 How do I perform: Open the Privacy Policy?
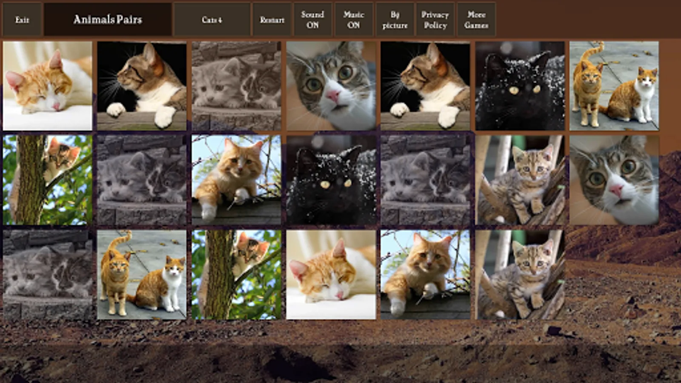435,20
